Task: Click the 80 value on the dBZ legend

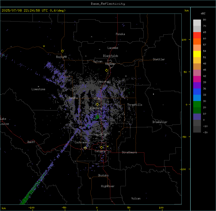Action: pyautogui.click(x=204, y=20)
